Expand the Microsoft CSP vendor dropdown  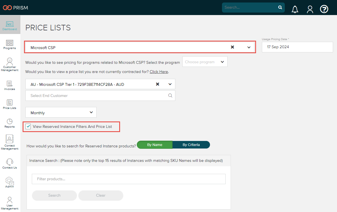coord(249,47)
